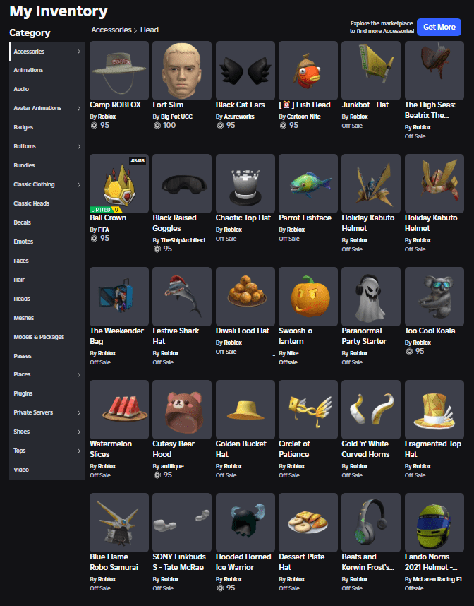The height and width of the screenshot is (606, 474).
Task: Expand the Classic Clothing category arrow
Action: click(x=79, y=185)
